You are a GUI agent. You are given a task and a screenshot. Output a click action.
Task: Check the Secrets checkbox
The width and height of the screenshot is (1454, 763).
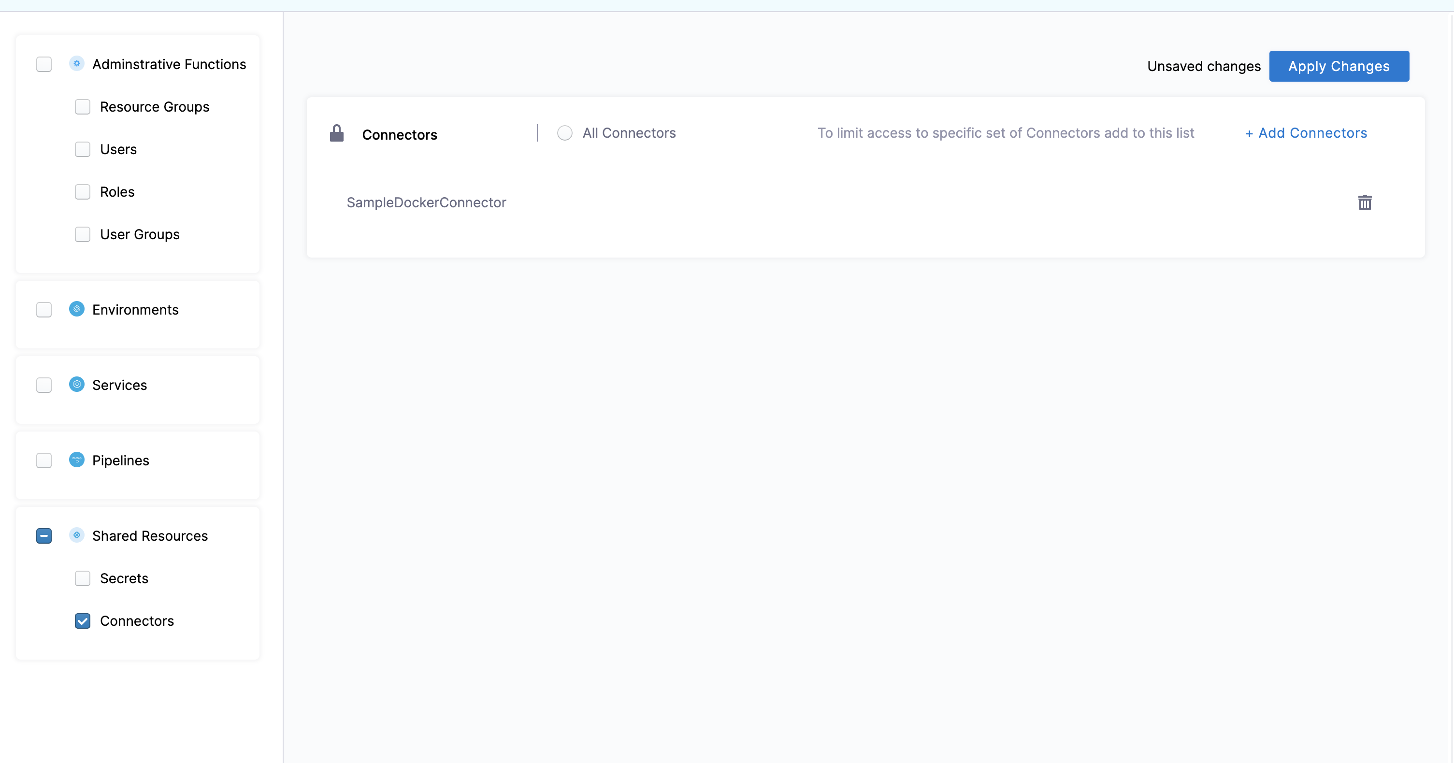(83, 578)
